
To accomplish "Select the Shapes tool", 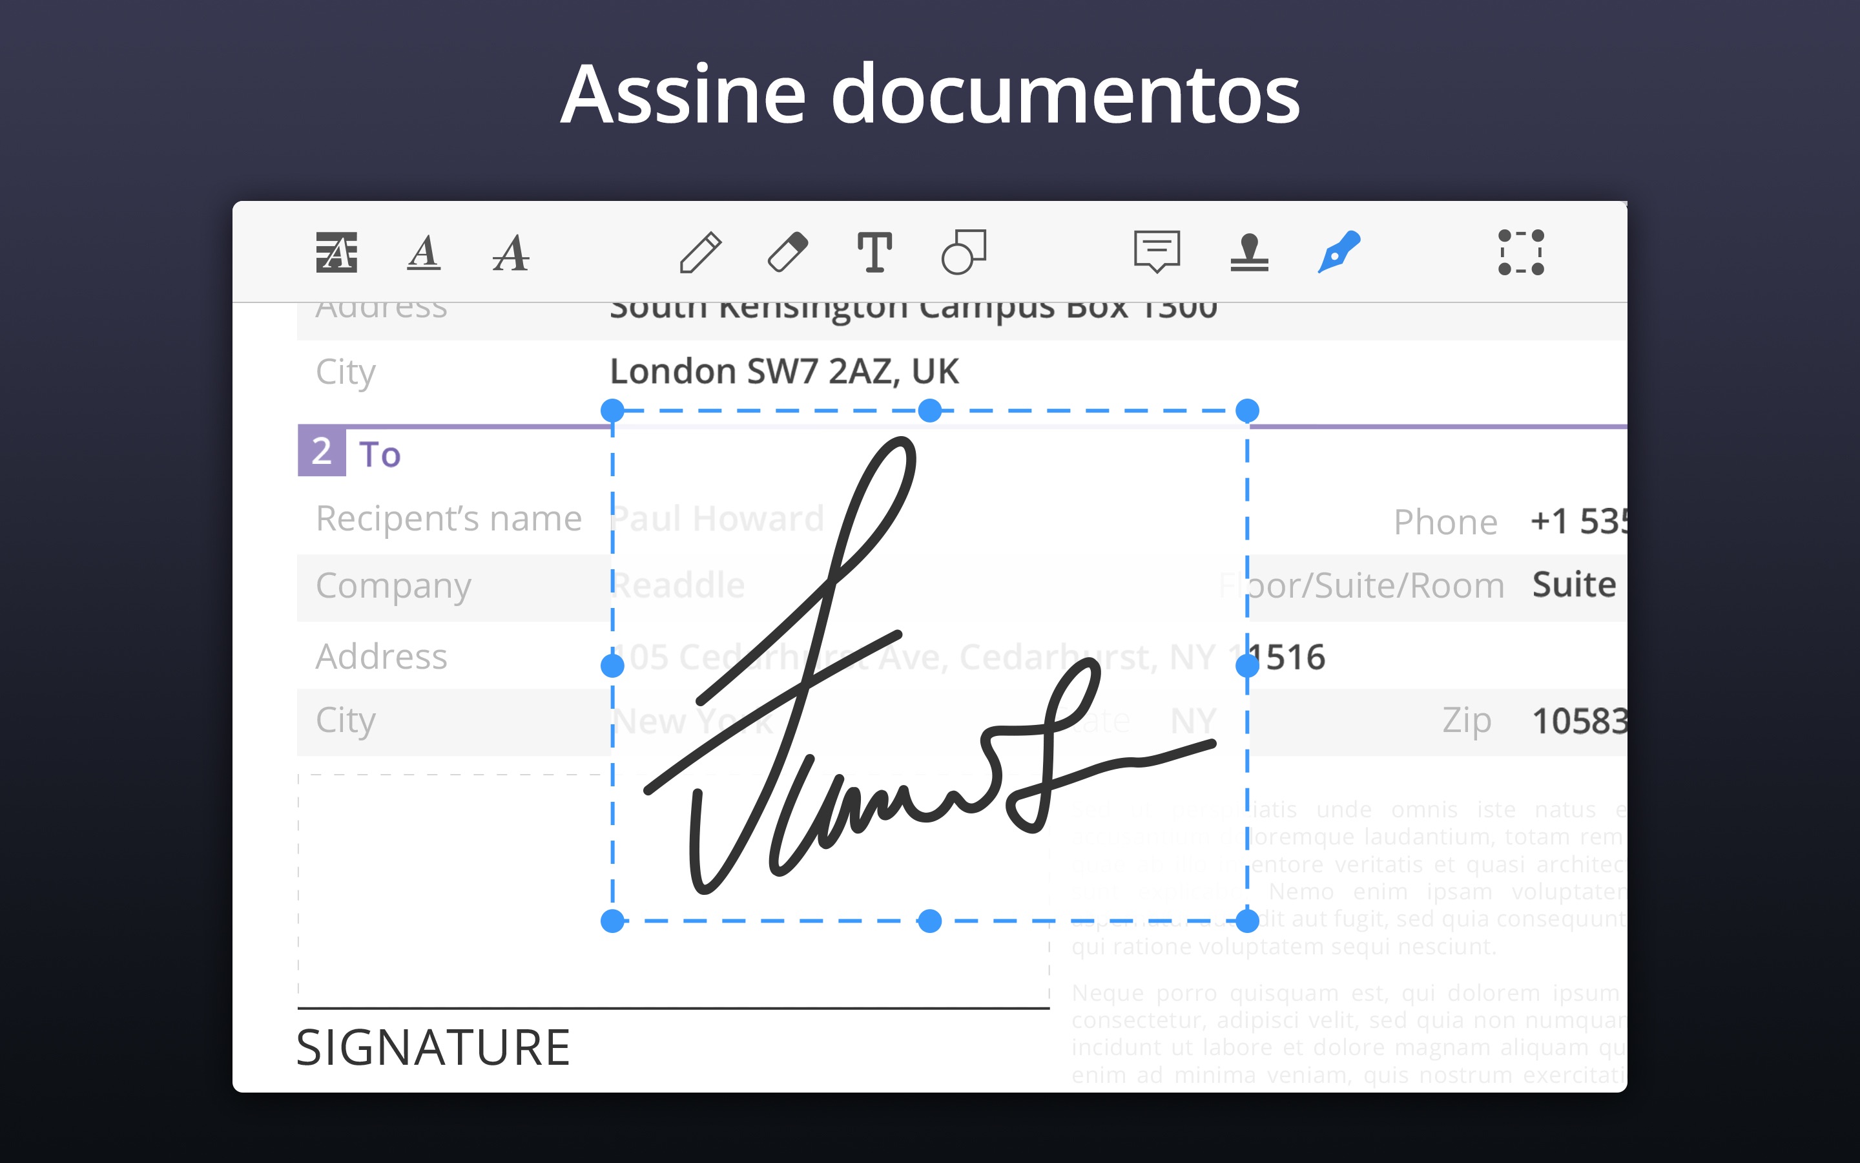I will coord(964,252).
